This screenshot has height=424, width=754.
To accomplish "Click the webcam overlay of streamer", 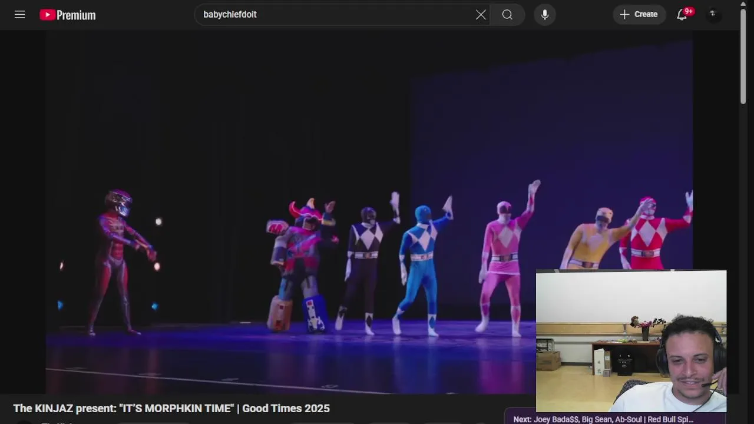I will pyautogui.click(x=631, y=342).
